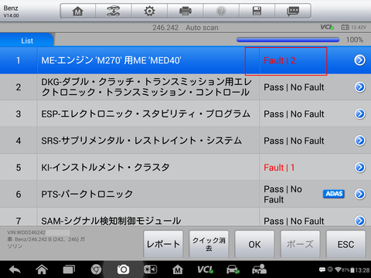The height and width of the screenshot is (278, 371).
Task: Select 'Pass | No Fault' in ESP row
Action: tap(294, 114)
